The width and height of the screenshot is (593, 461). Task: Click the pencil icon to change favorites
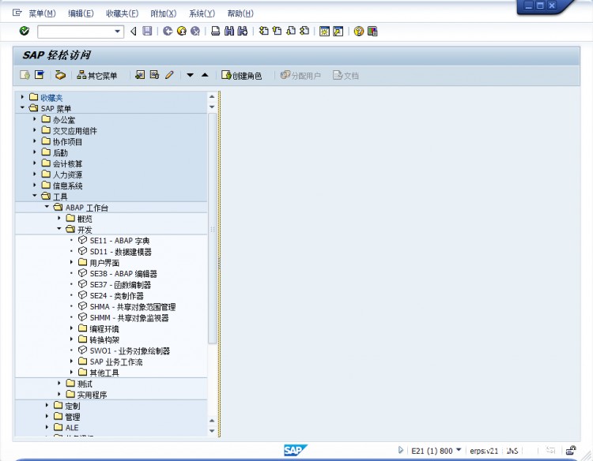(169, 76)
